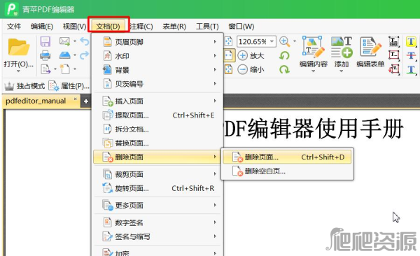The width and height of the screenshot is (420, 256).
Task: Click the magnifier zoom tool icon
Action: [x=284, y=41]
